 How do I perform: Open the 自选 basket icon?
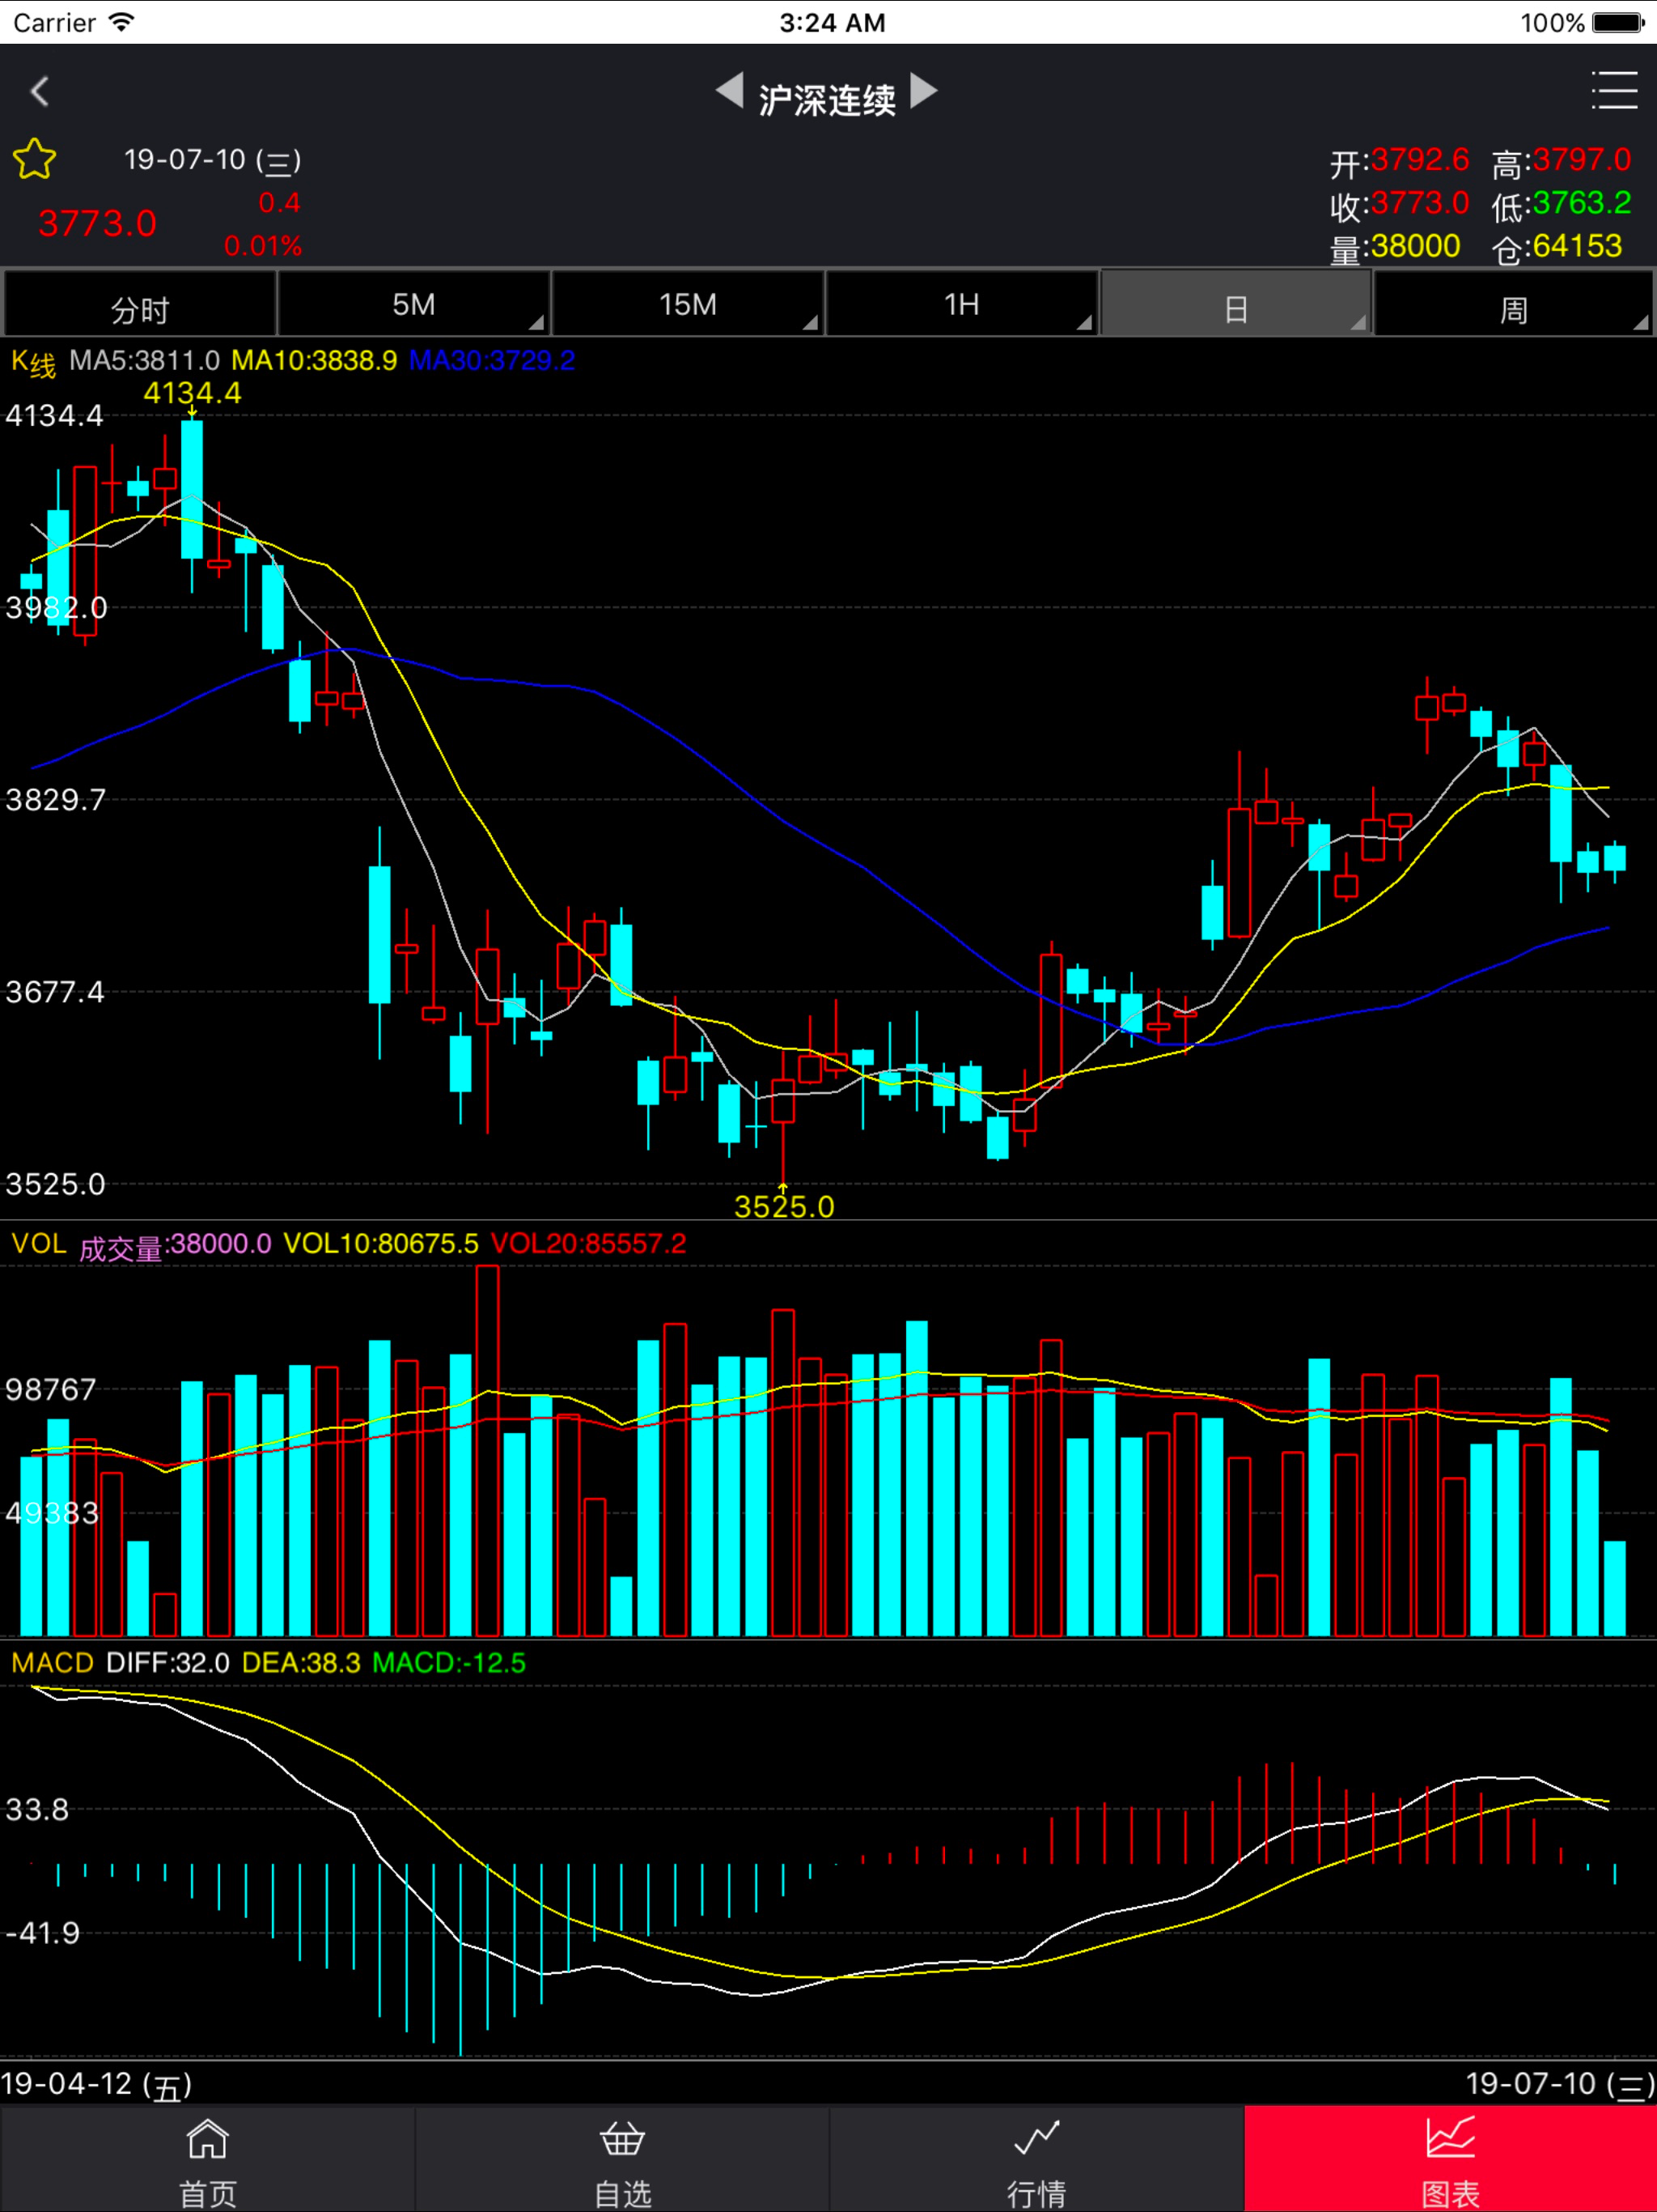pyautogui.click(x=621, y=2140)
